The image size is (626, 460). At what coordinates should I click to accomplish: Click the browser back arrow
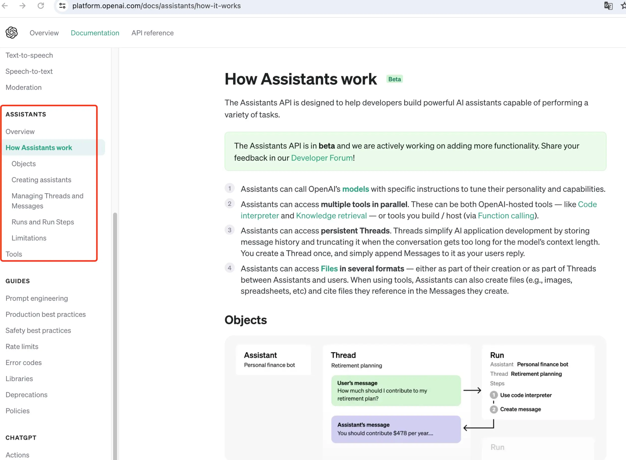pyautogui.click(x=5, y=6)
